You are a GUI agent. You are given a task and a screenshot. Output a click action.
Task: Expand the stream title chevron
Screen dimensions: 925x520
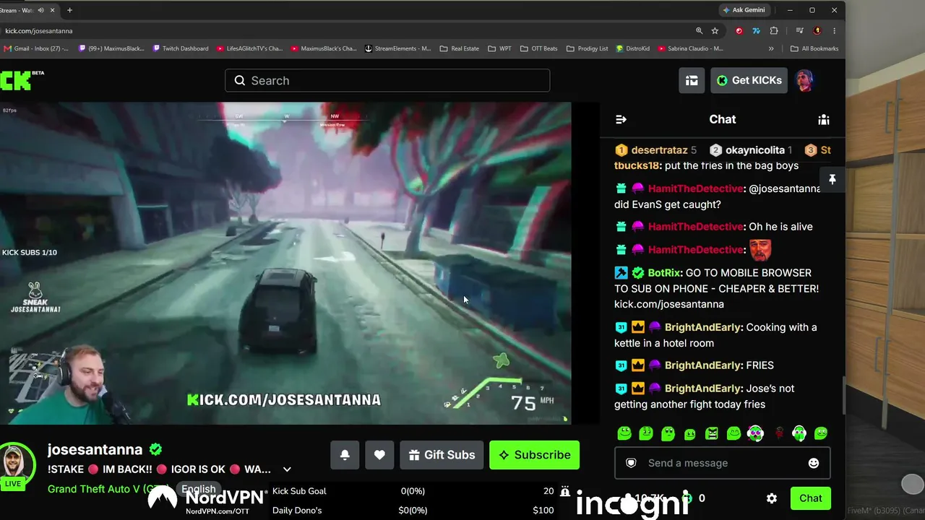click(x=287, y=469)
